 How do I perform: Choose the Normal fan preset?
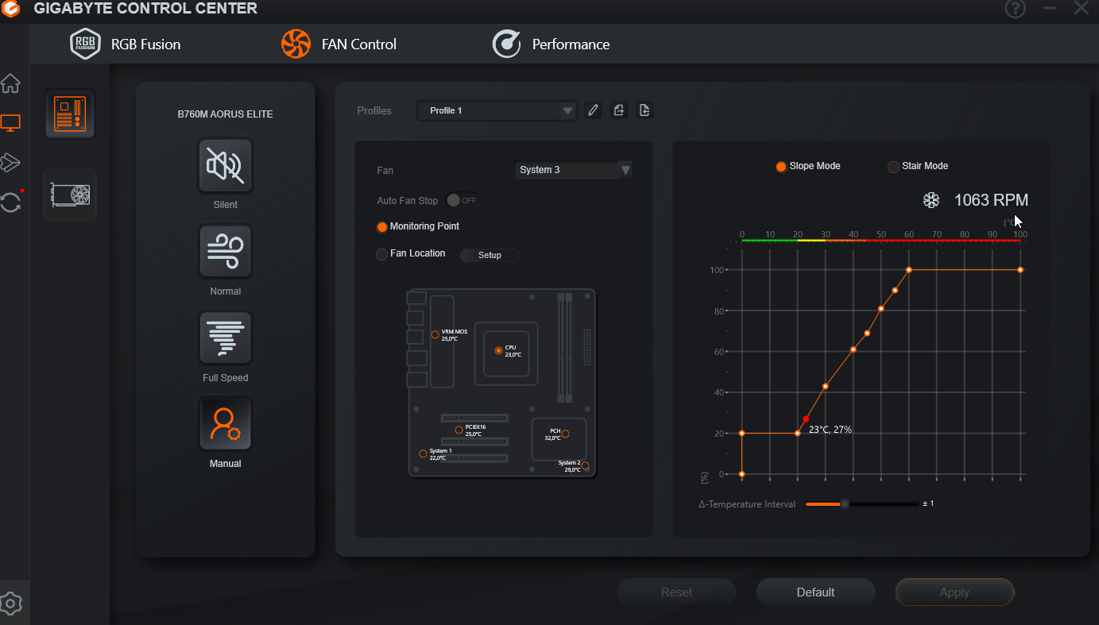coord(225,252)
